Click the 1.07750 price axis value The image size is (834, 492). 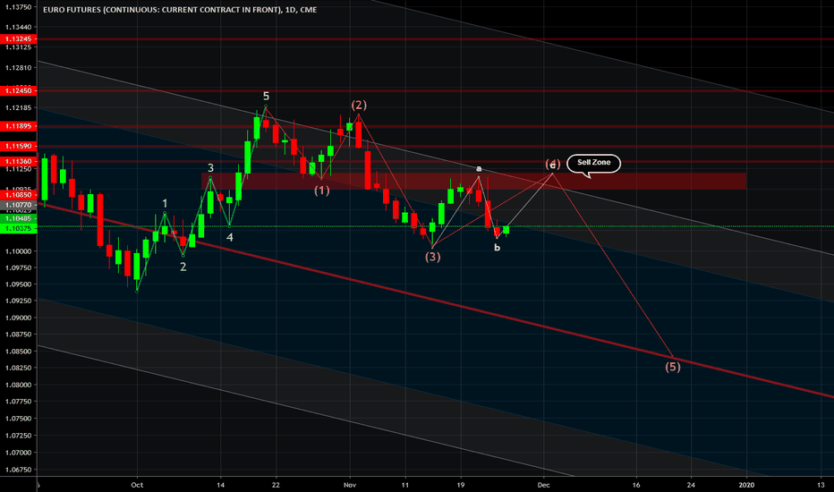18,401
